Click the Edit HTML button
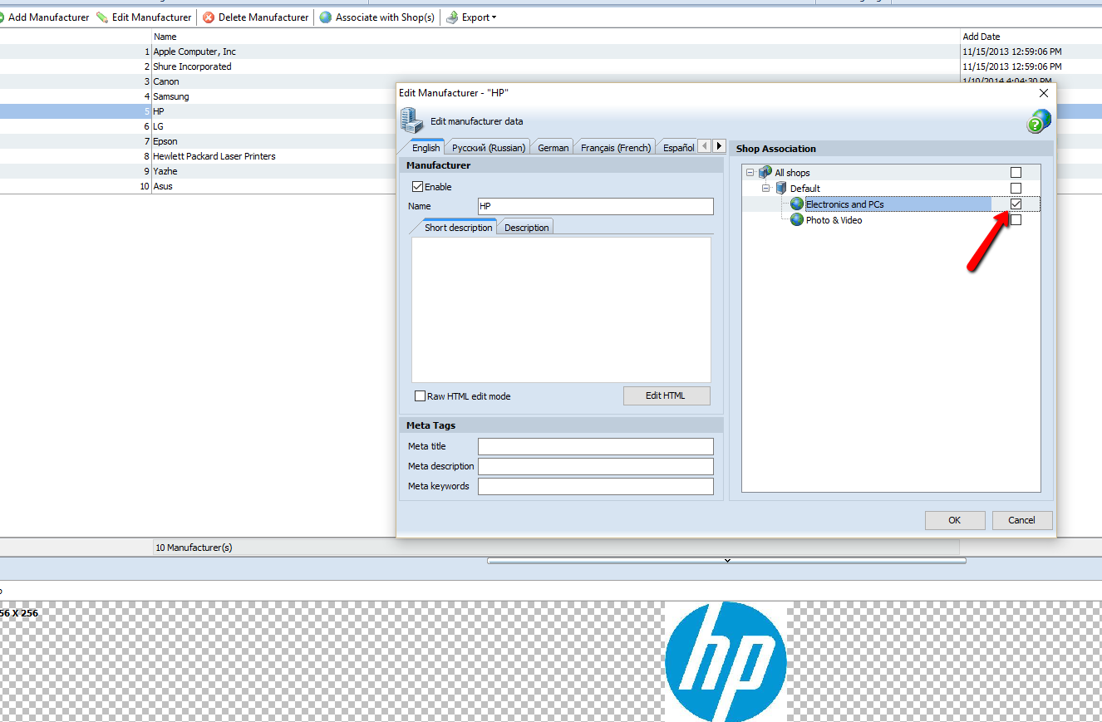The image size is (1102, 722). (x=666, y=395)
